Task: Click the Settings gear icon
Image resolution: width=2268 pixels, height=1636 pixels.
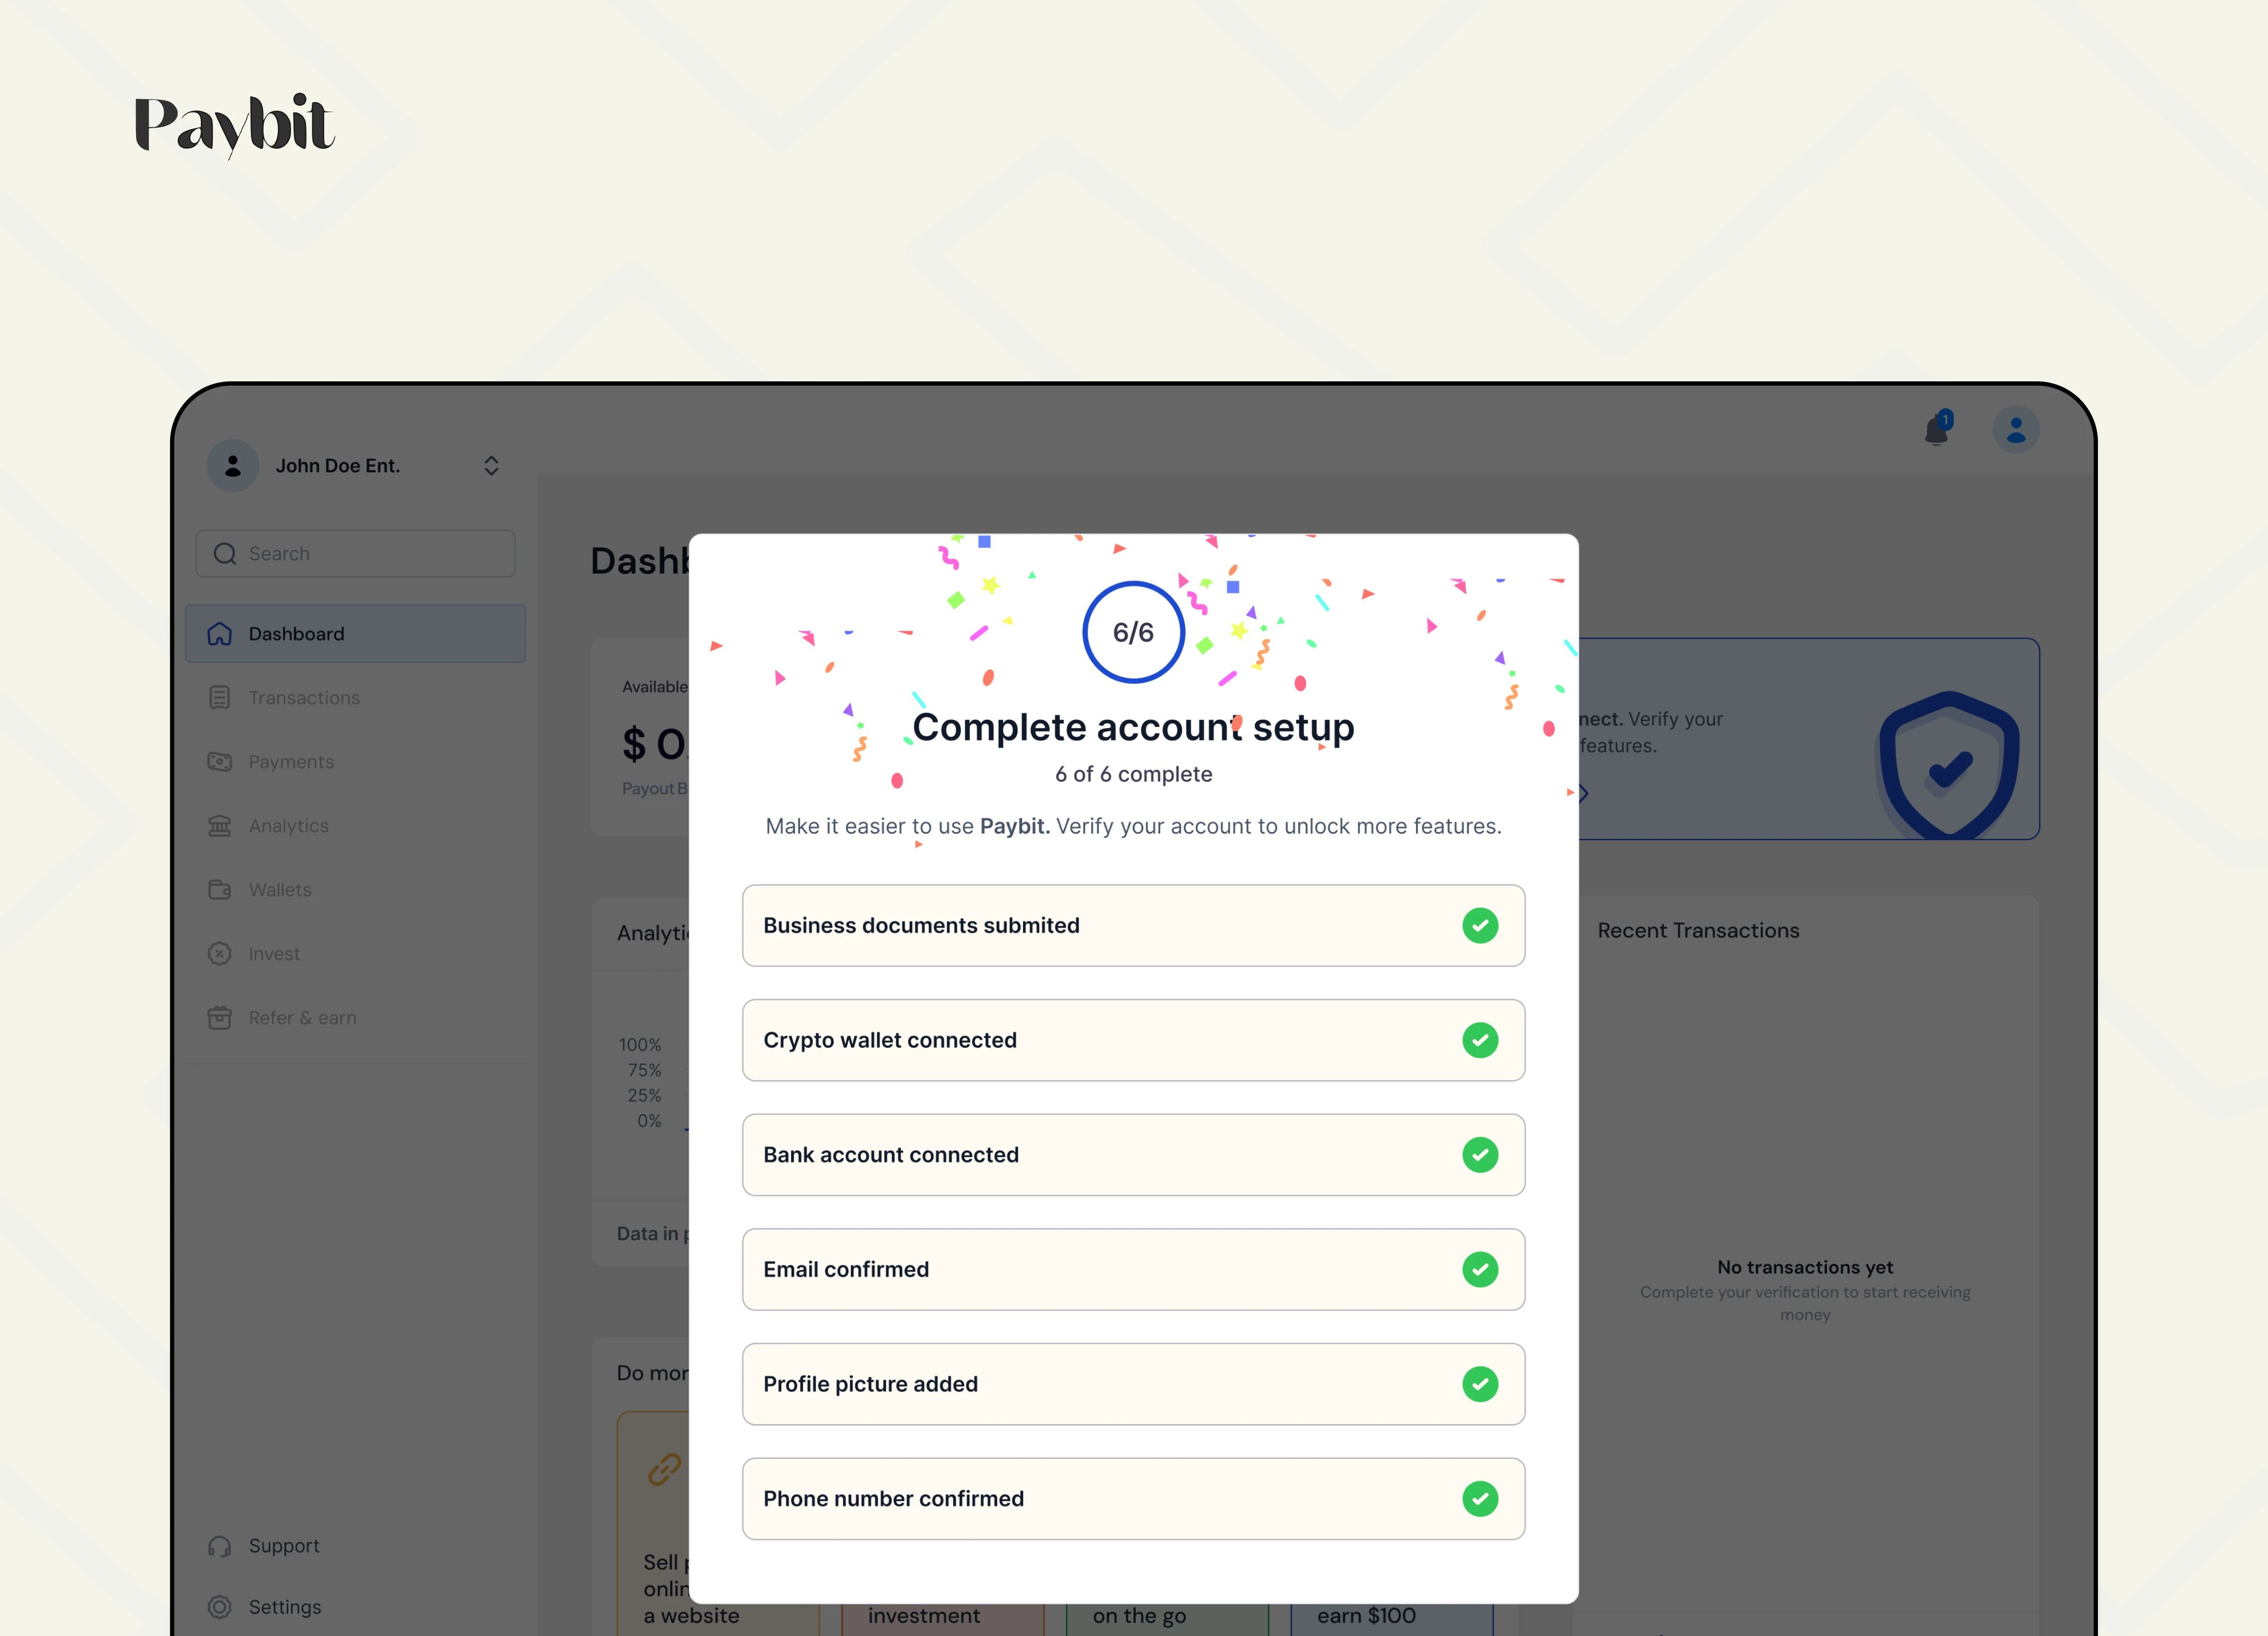Action: pyautogui.click(x=220, y=1607)
